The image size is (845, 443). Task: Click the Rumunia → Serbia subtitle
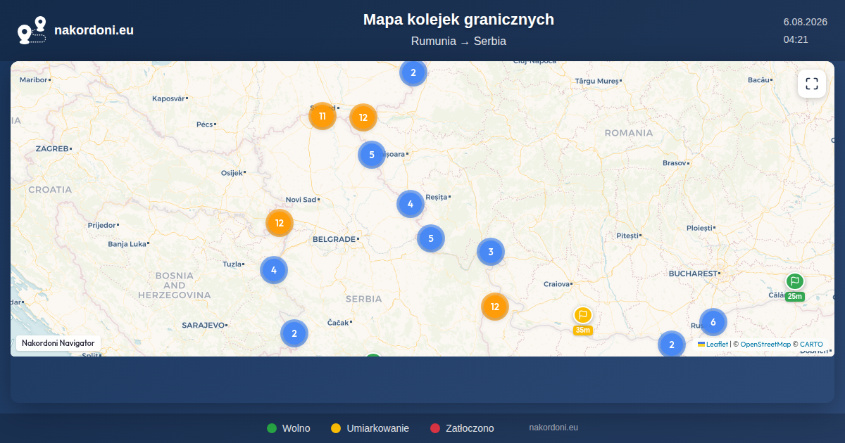click(x=458, y=41)
